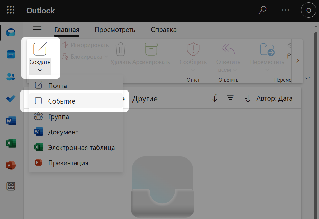This screenshot has width=319, height=219.
Task: Expand the ribbon overflow right chevron
Action: tap(298, 60)
